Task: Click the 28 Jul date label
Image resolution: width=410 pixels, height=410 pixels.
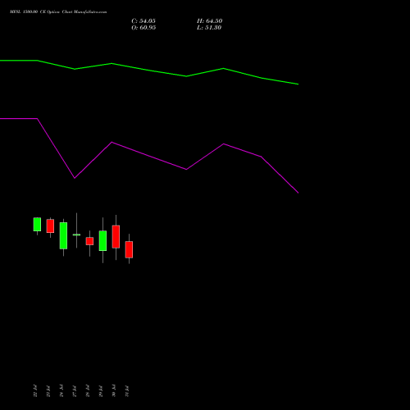Action: coord(88,391)
